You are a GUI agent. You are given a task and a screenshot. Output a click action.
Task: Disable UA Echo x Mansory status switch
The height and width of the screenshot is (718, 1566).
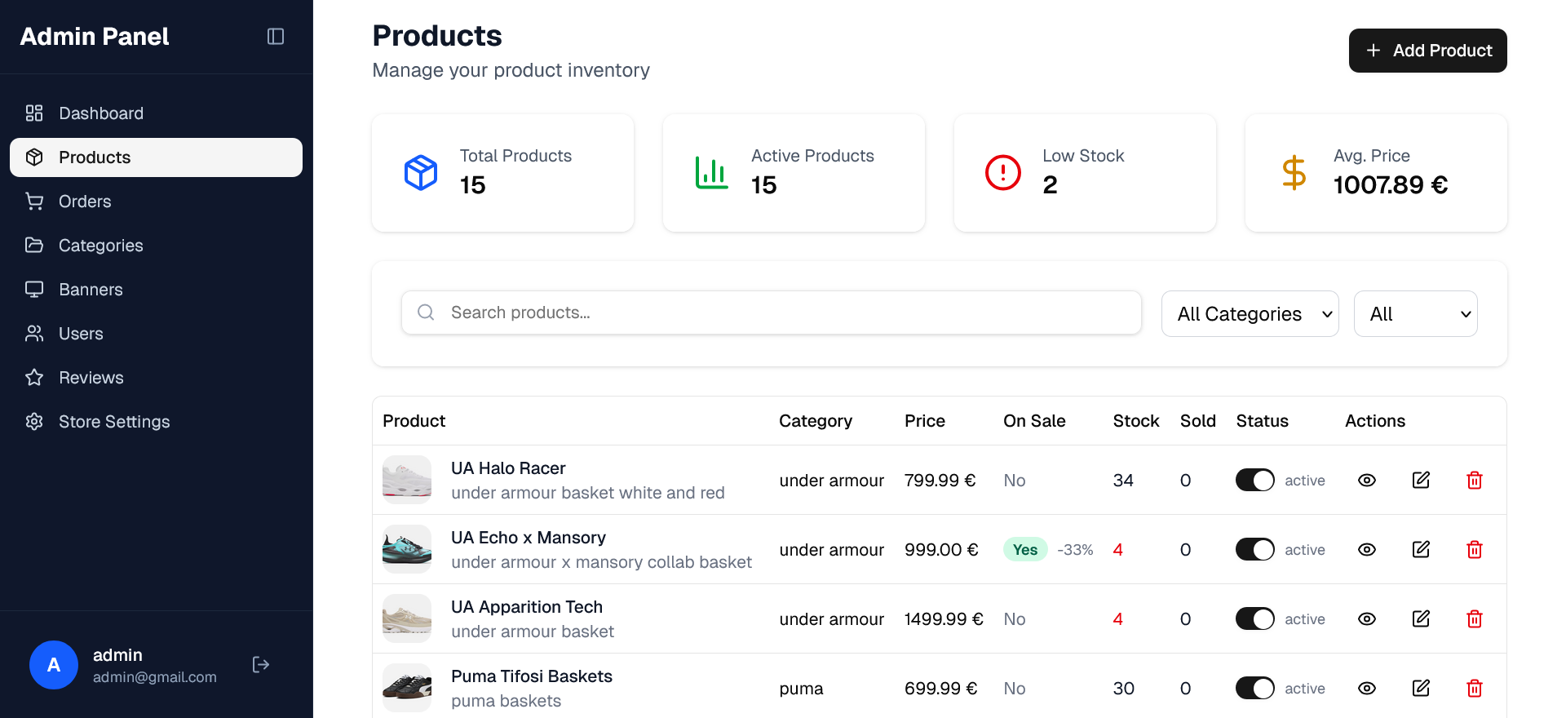click(x=1254, y=550)
